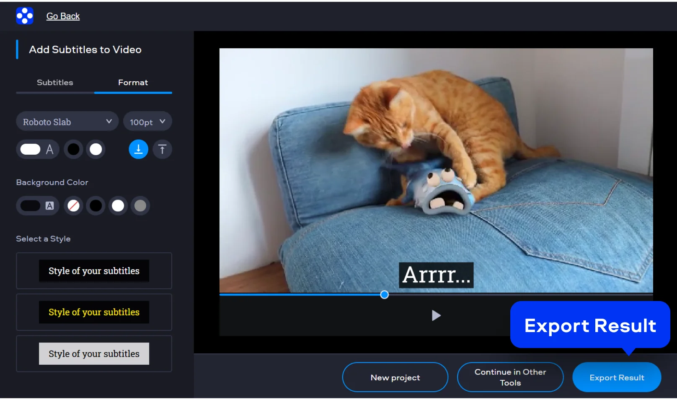Choose black text color swatch
This screenshot has width=677, height=400.
point(73,149)
